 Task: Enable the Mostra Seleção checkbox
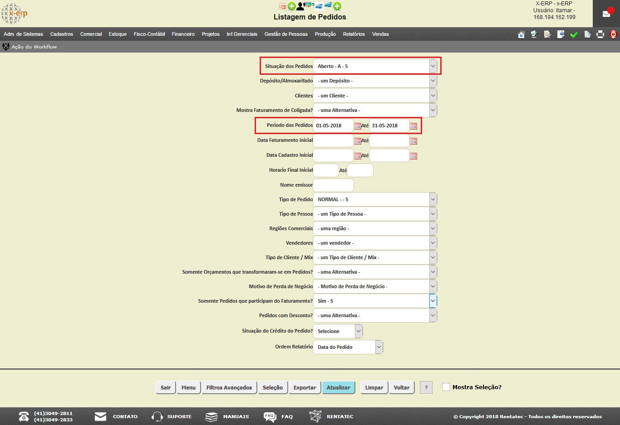(x=446, y=387)
